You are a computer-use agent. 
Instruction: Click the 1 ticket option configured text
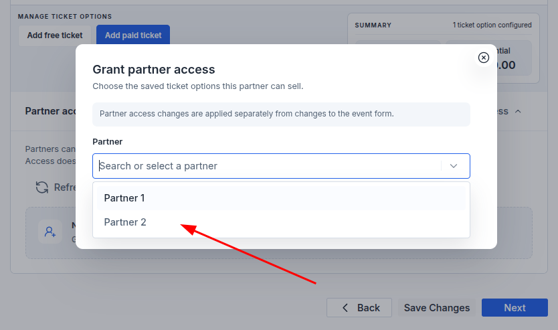point(492,25)
